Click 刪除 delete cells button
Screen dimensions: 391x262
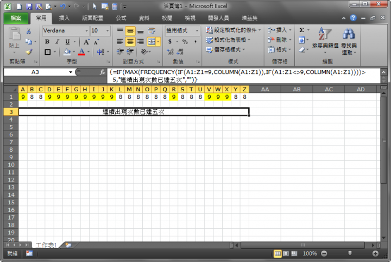tap(279, 40)
